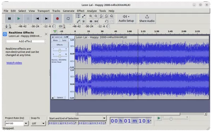The width and height of the screenshot is (212, 132).
Task: Click the track Select button
Action: [60, 98]
